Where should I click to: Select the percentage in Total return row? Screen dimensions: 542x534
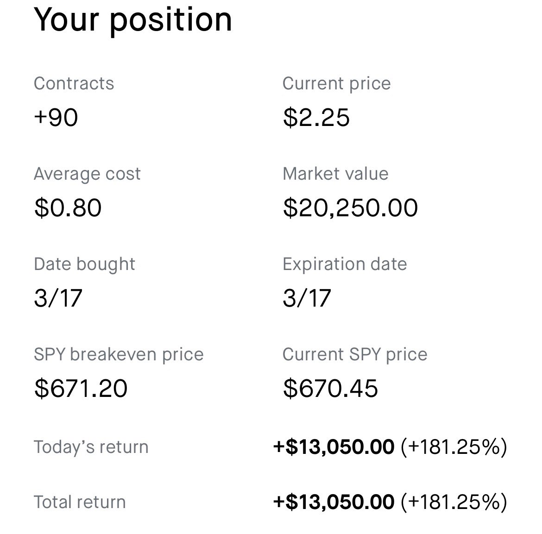pyautogui.click(x=454, y=502)
